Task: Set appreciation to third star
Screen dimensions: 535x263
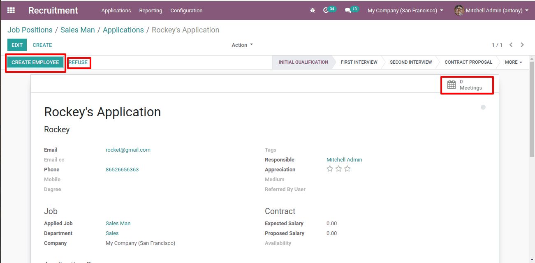Action: [x=347, y=169]
